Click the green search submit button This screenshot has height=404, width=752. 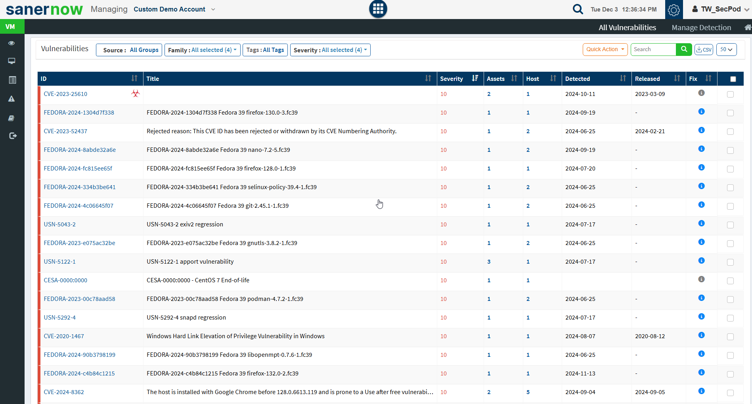(684, 49)
